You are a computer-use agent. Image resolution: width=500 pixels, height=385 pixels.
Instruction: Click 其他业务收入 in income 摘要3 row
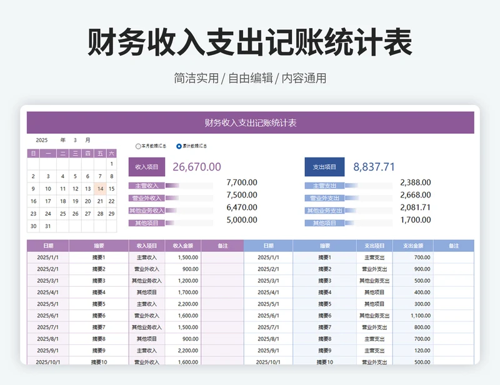point(147,281)
